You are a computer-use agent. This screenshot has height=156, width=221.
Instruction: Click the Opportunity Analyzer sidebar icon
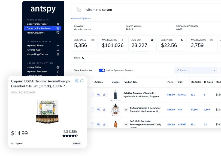pos(58,28)
